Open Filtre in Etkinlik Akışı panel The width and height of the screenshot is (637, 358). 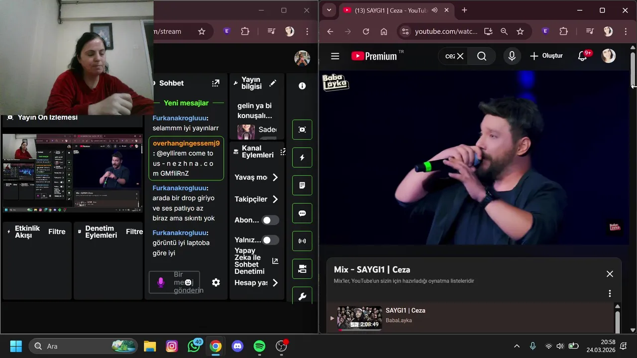click(x=57, y=232)
